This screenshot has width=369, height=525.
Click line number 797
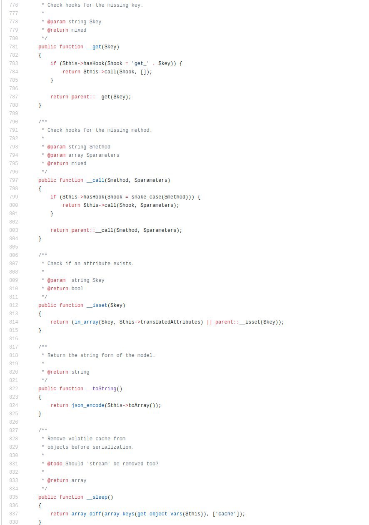coord(13,180)
